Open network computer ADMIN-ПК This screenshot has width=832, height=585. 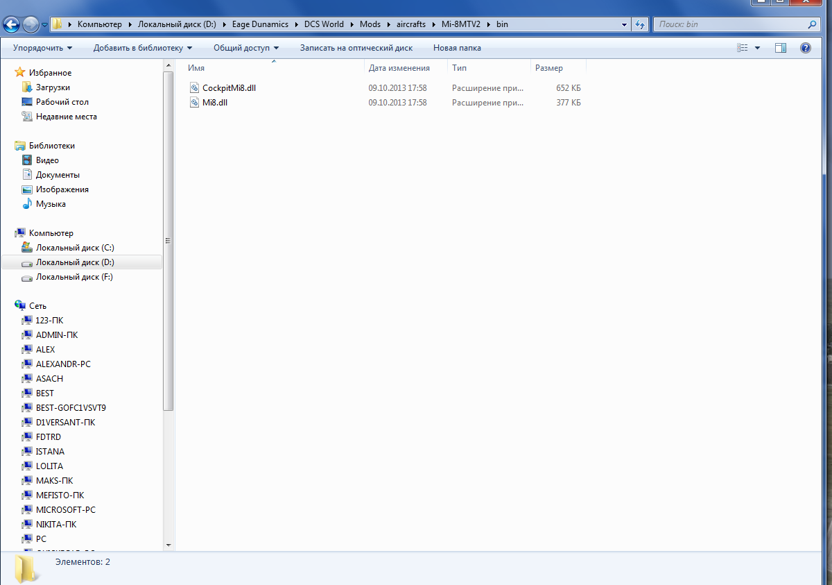click(x=57, y=335)
